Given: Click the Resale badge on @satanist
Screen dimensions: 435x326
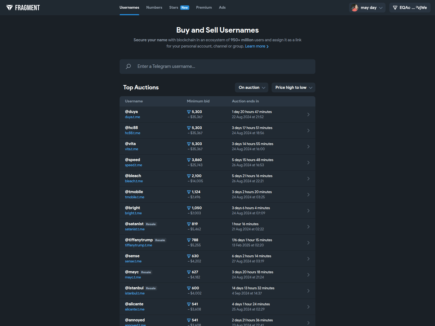Looking at the screenshot, I should tap(151, 224).
